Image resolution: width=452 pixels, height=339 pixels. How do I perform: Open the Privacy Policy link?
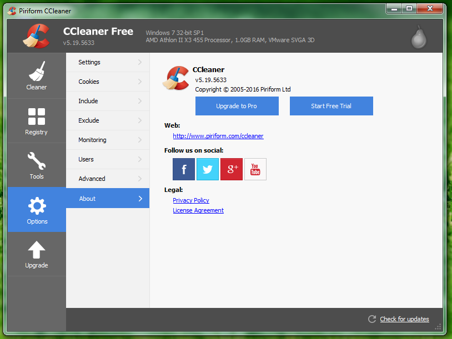(x=191, y=200)
